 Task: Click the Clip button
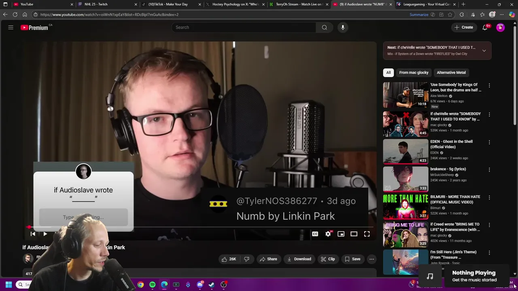pyautogui.click(x=328, y=259)
